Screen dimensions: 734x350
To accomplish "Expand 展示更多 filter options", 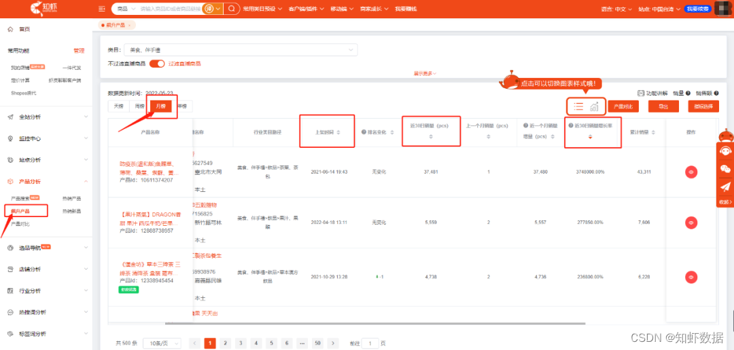I will (425, 73).
